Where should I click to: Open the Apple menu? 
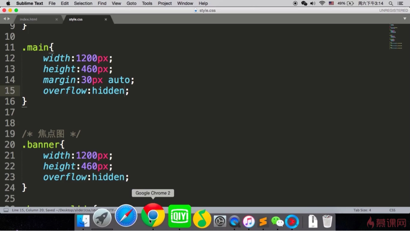click(8, 3)
